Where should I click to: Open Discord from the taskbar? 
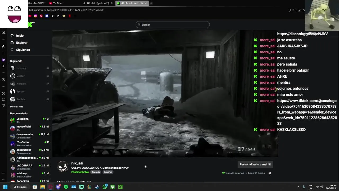pyautogui.click(x=58, y=187)
